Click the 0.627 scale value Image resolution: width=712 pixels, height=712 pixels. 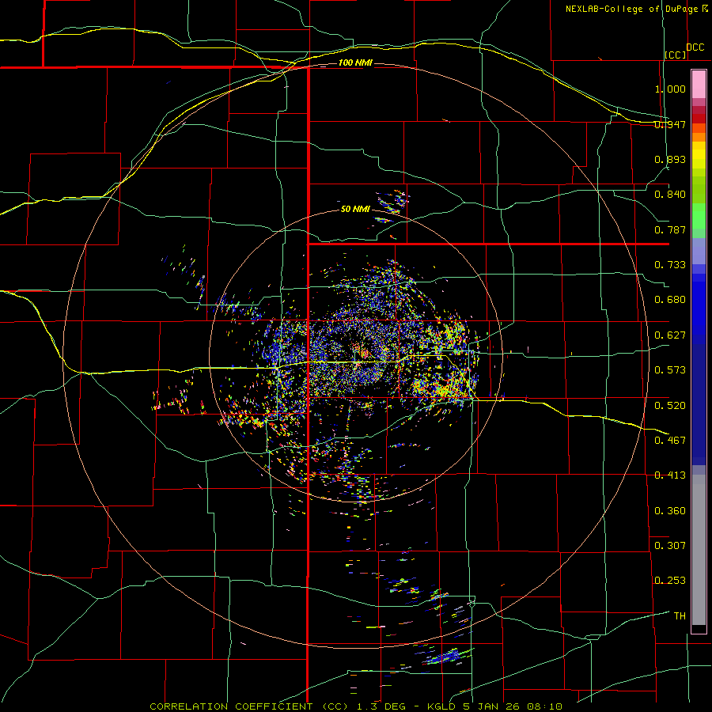[x=670, y=335]
